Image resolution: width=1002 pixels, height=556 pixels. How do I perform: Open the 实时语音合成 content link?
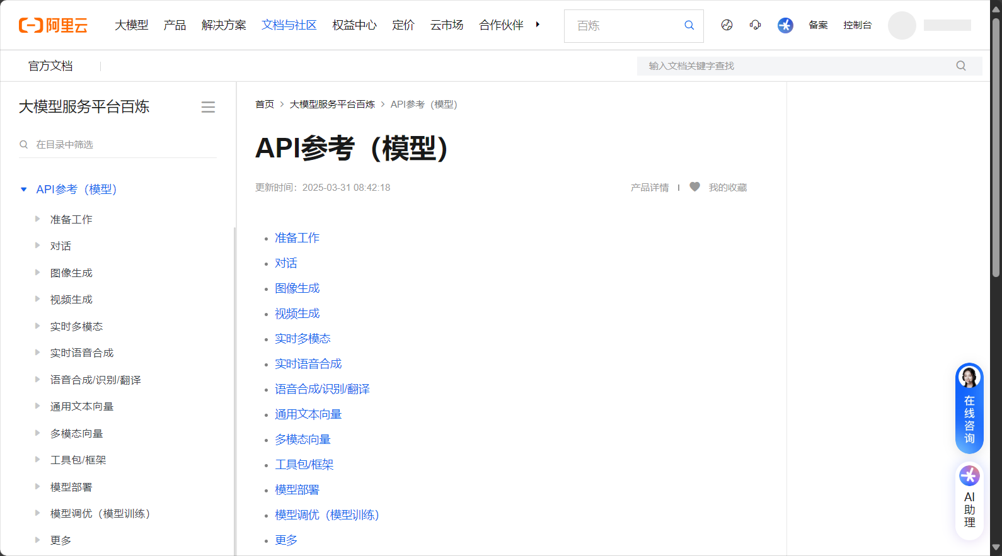coord(308,364)
